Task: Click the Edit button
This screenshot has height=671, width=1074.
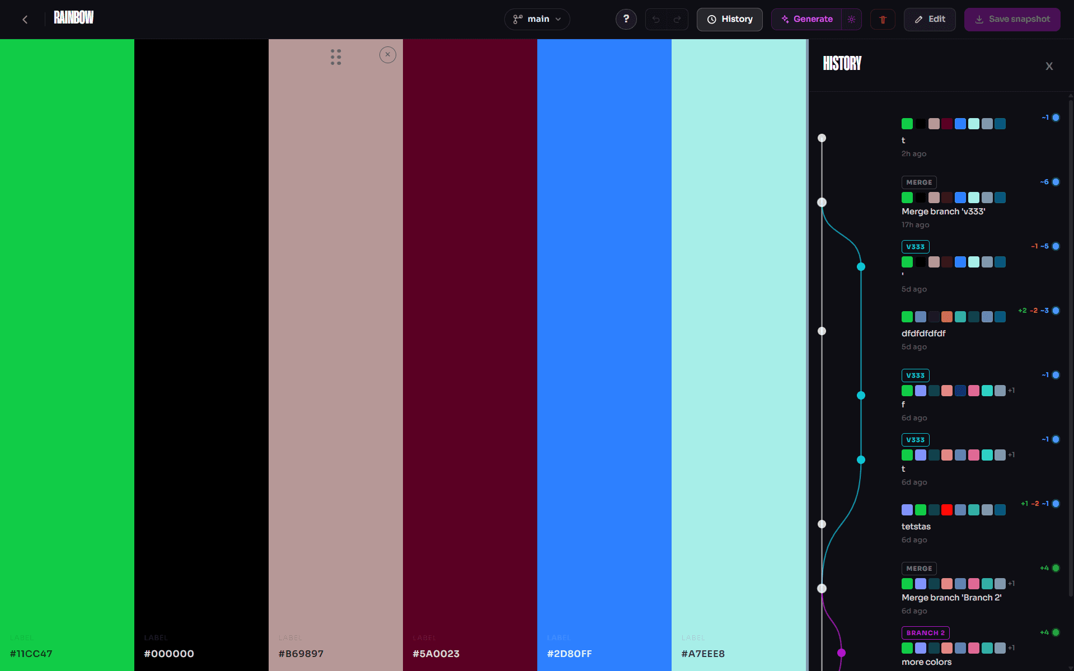Action: [x=930, y=19]
